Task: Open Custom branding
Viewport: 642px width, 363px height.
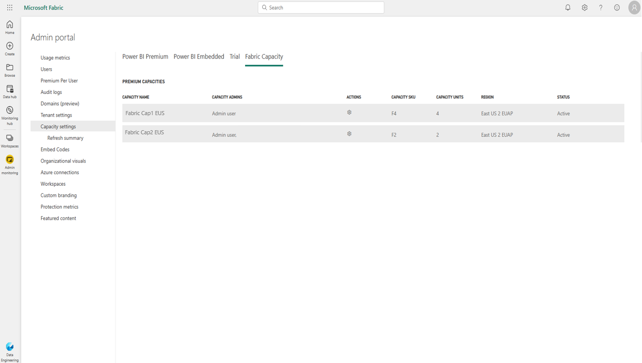Action: 59,195
